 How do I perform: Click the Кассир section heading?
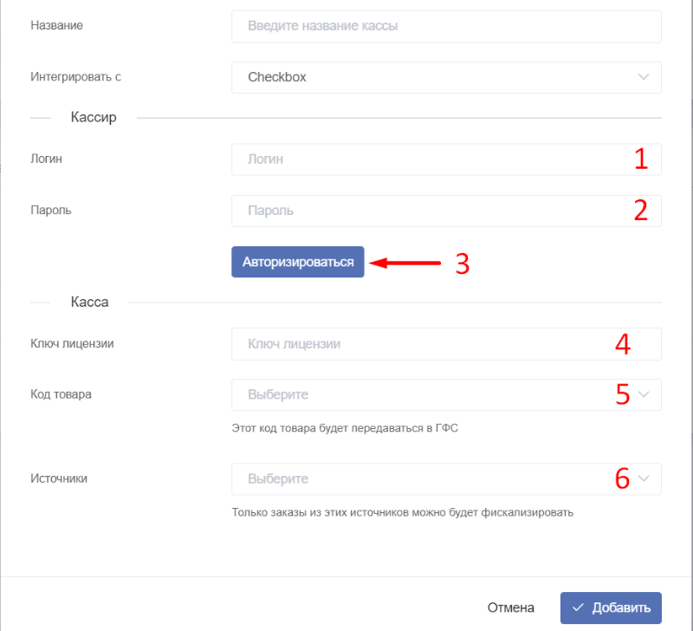(94, 117)
